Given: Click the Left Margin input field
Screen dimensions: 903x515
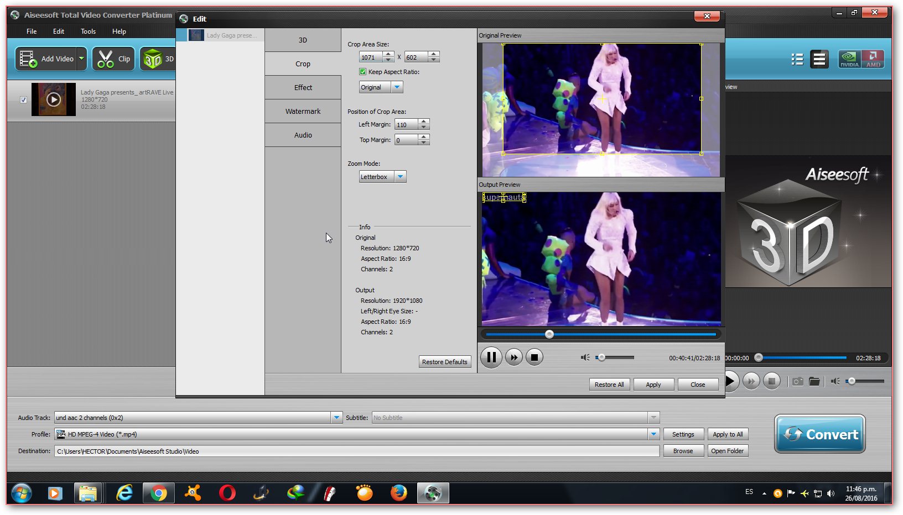Looking at the screenshot, I should coord(406,124).
